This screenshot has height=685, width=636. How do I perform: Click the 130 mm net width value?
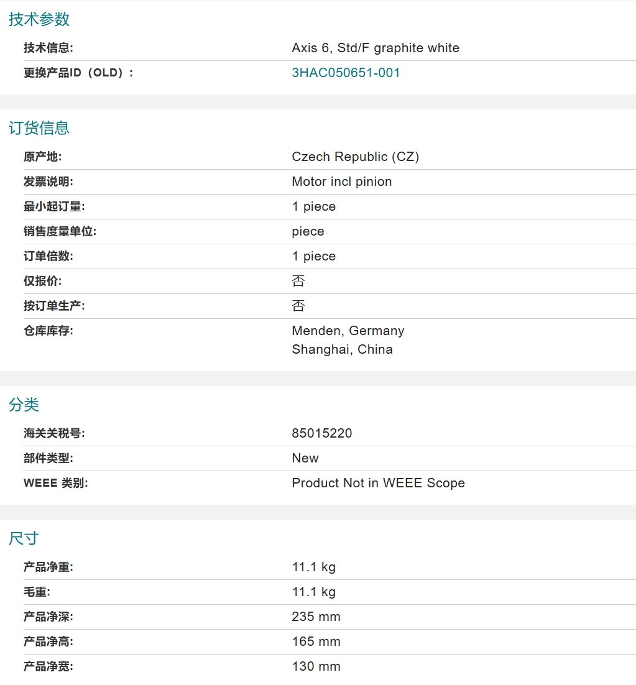(316, 666)
